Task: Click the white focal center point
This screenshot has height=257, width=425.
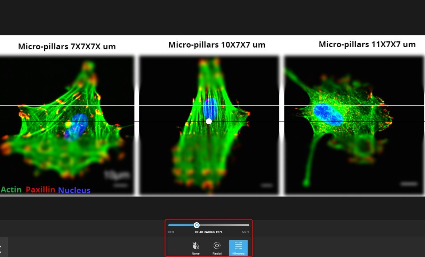Action: (x=209, y=121)
